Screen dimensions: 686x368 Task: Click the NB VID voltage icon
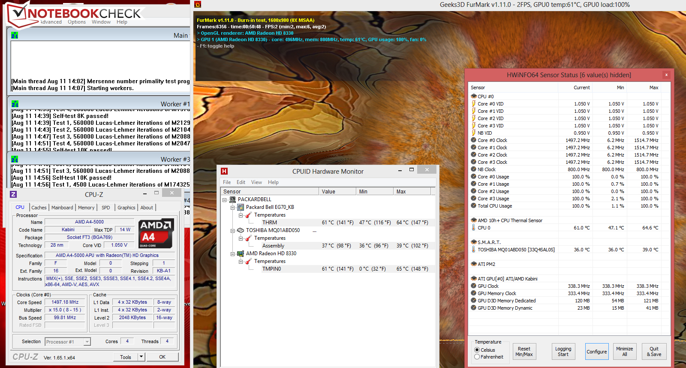[474, 133]
